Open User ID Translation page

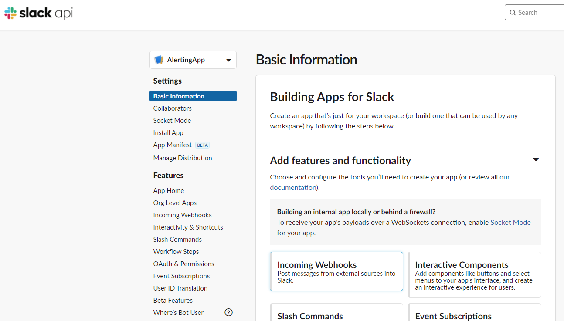click(180, 288)
